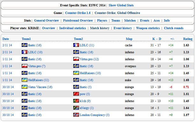Sort table by Rating column header
Viewport: 195px width, 122px height.
coord(188,39)
